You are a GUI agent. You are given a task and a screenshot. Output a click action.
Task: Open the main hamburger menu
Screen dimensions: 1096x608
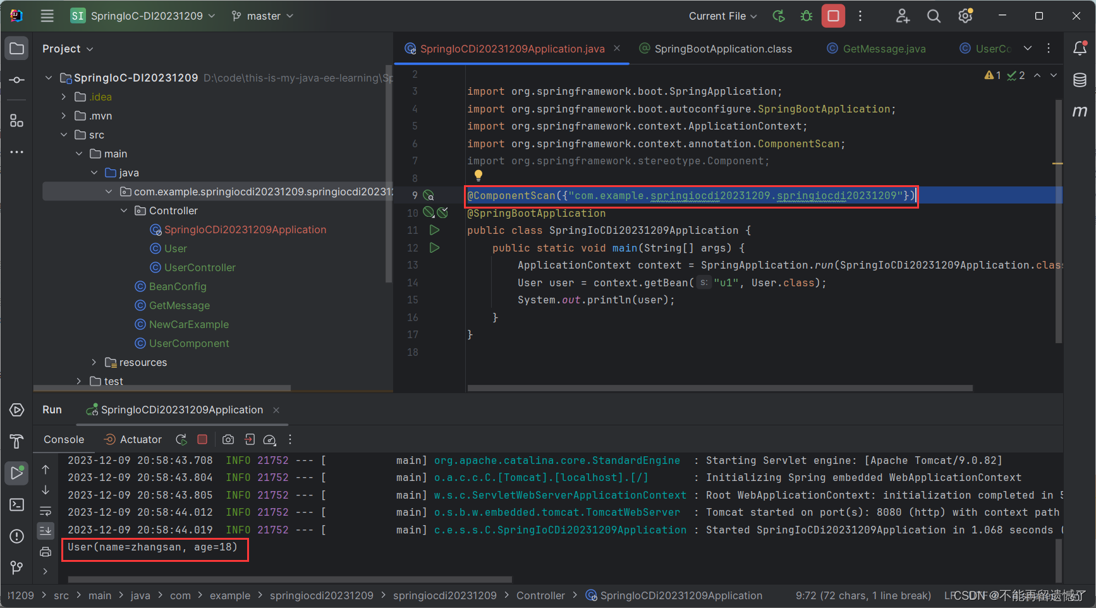coord(47,16)
